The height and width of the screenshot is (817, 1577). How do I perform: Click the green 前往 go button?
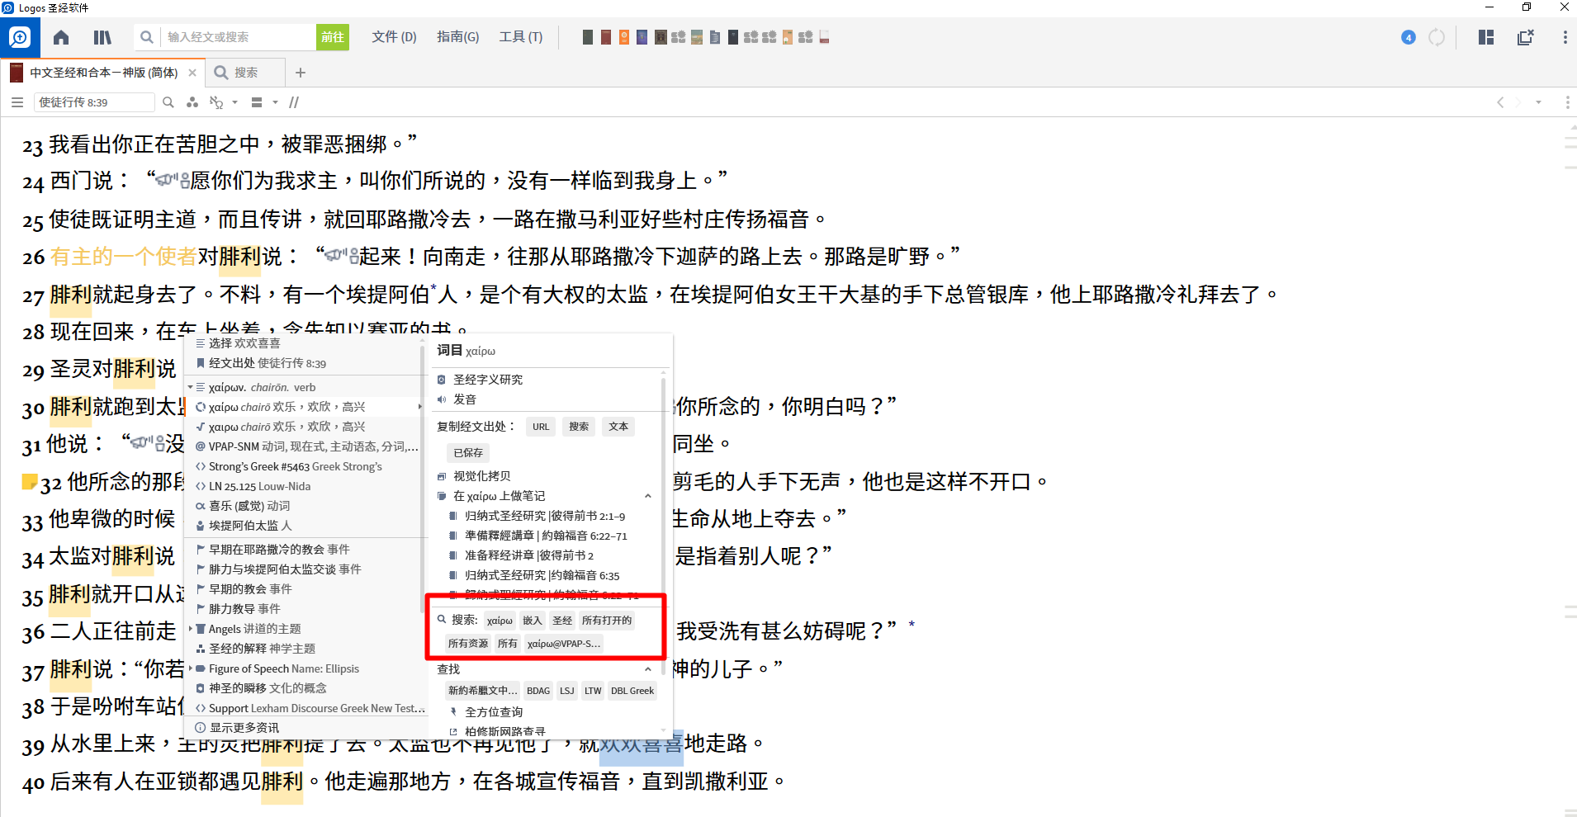tap(333, 37)
